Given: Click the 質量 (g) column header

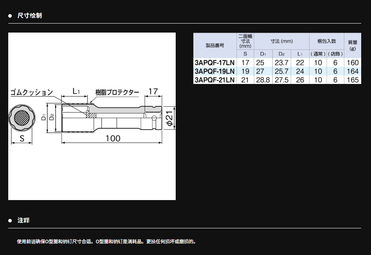Looking at the screenshot, I should [x=353, y=46].
